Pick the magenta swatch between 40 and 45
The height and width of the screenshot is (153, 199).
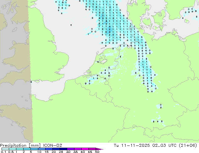point(85,149)
